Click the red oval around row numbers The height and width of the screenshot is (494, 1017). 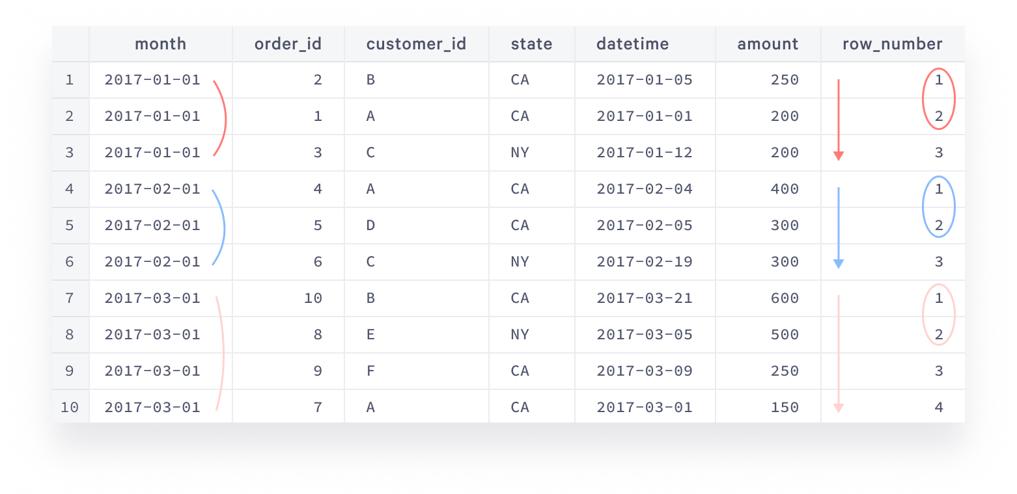tap(939, 98)
